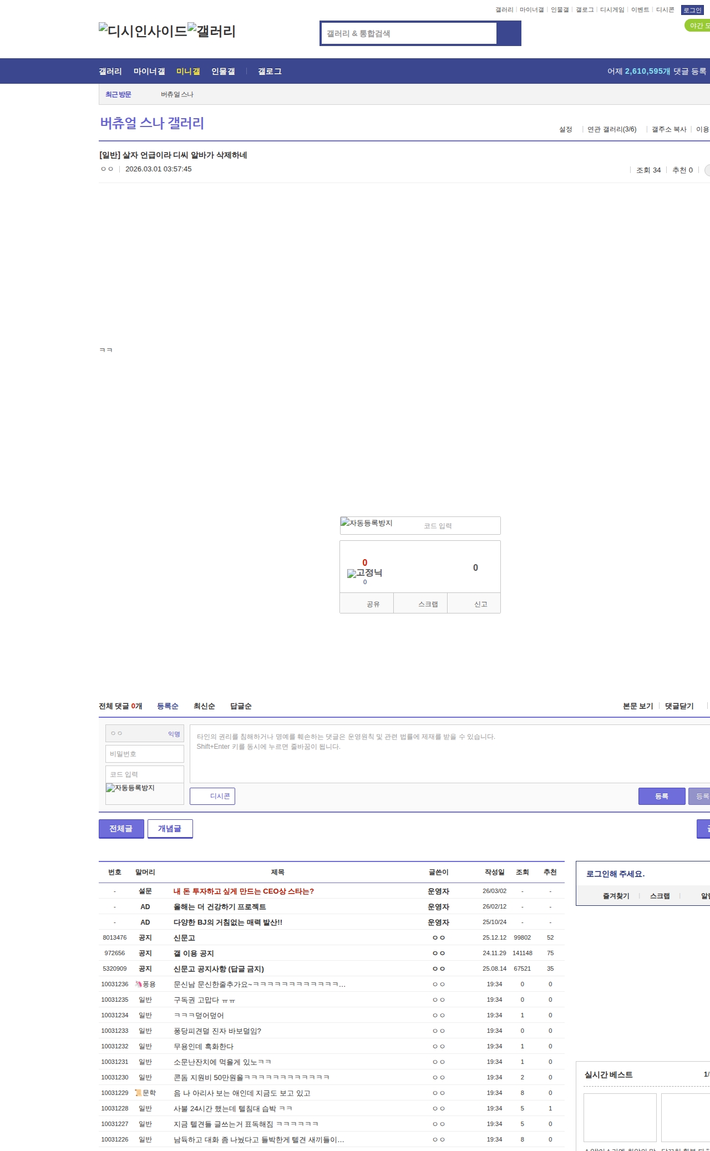Toggle the 익명 nickname option
Image resolution: width=710 pixels, height=1151 pixels.
(174, 734)
